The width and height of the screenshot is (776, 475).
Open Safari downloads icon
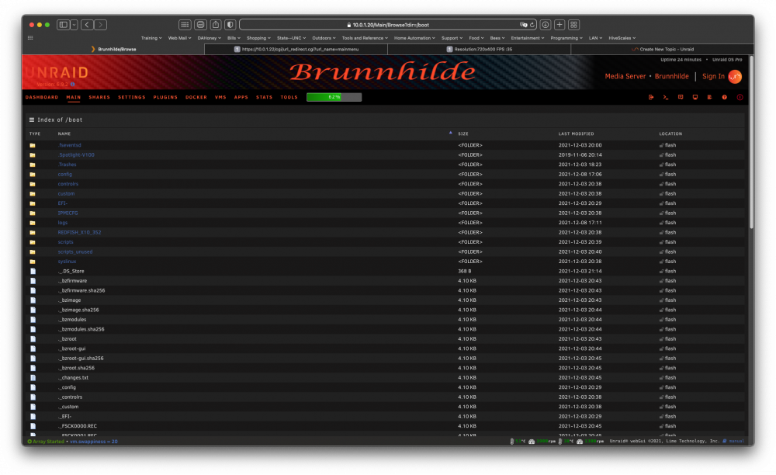click(546, 25)
